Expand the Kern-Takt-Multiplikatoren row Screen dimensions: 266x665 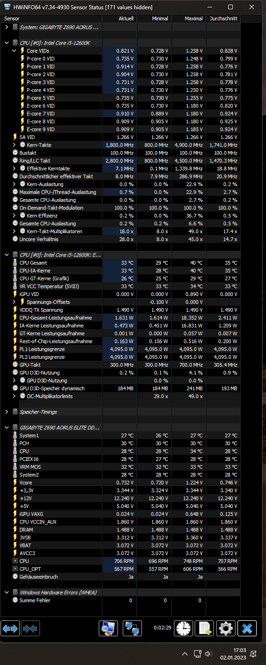[x=14, y=231]
